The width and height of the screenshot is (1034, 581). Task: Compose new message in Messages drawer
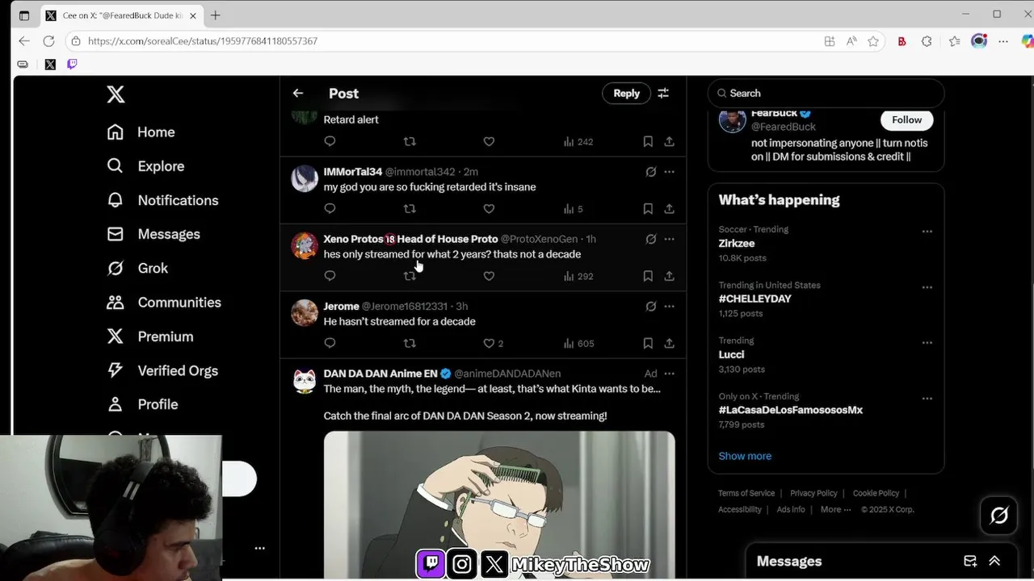(x=970, y=562)
